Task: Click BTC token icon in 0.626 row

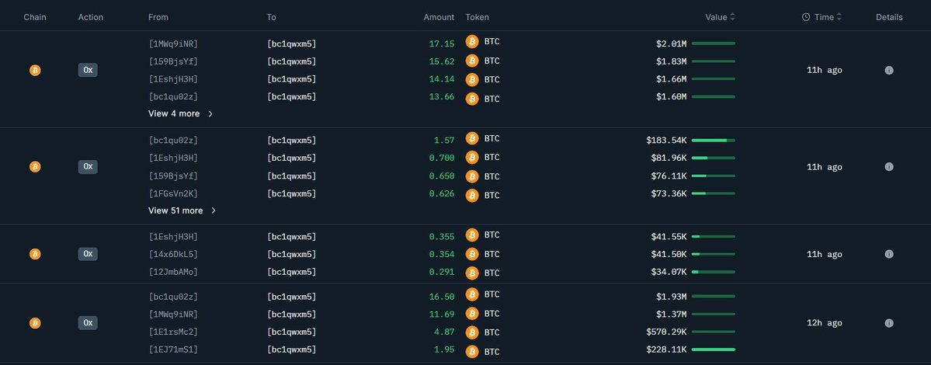Action: point(472,195)
